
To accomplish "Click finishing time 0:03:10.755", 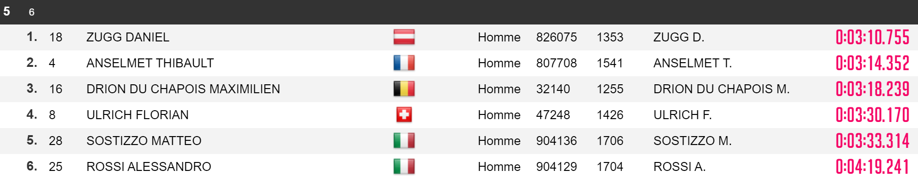I will click(x=872, y=37).
